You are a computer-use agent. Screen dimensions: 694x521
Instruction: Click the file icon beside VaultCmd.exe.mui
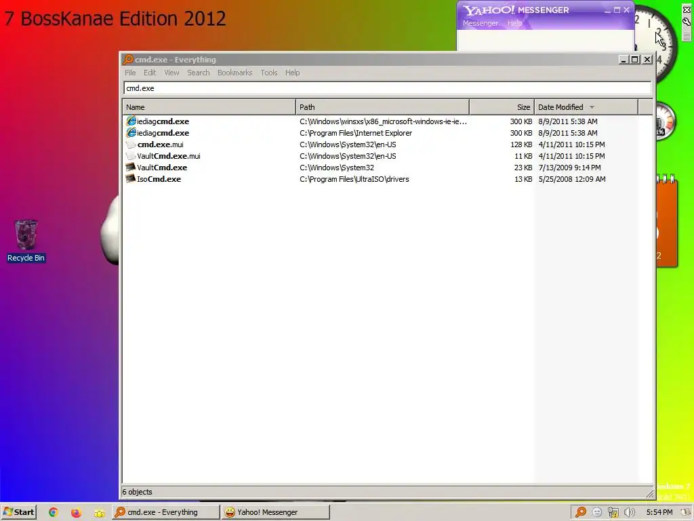(x=131, y=156)
